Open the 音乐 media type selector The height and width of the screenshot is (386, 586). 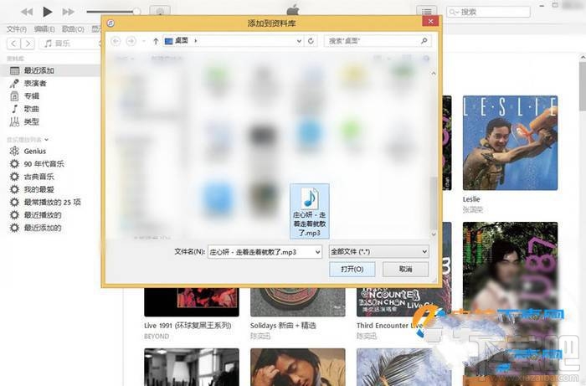[x=71, y=44]
